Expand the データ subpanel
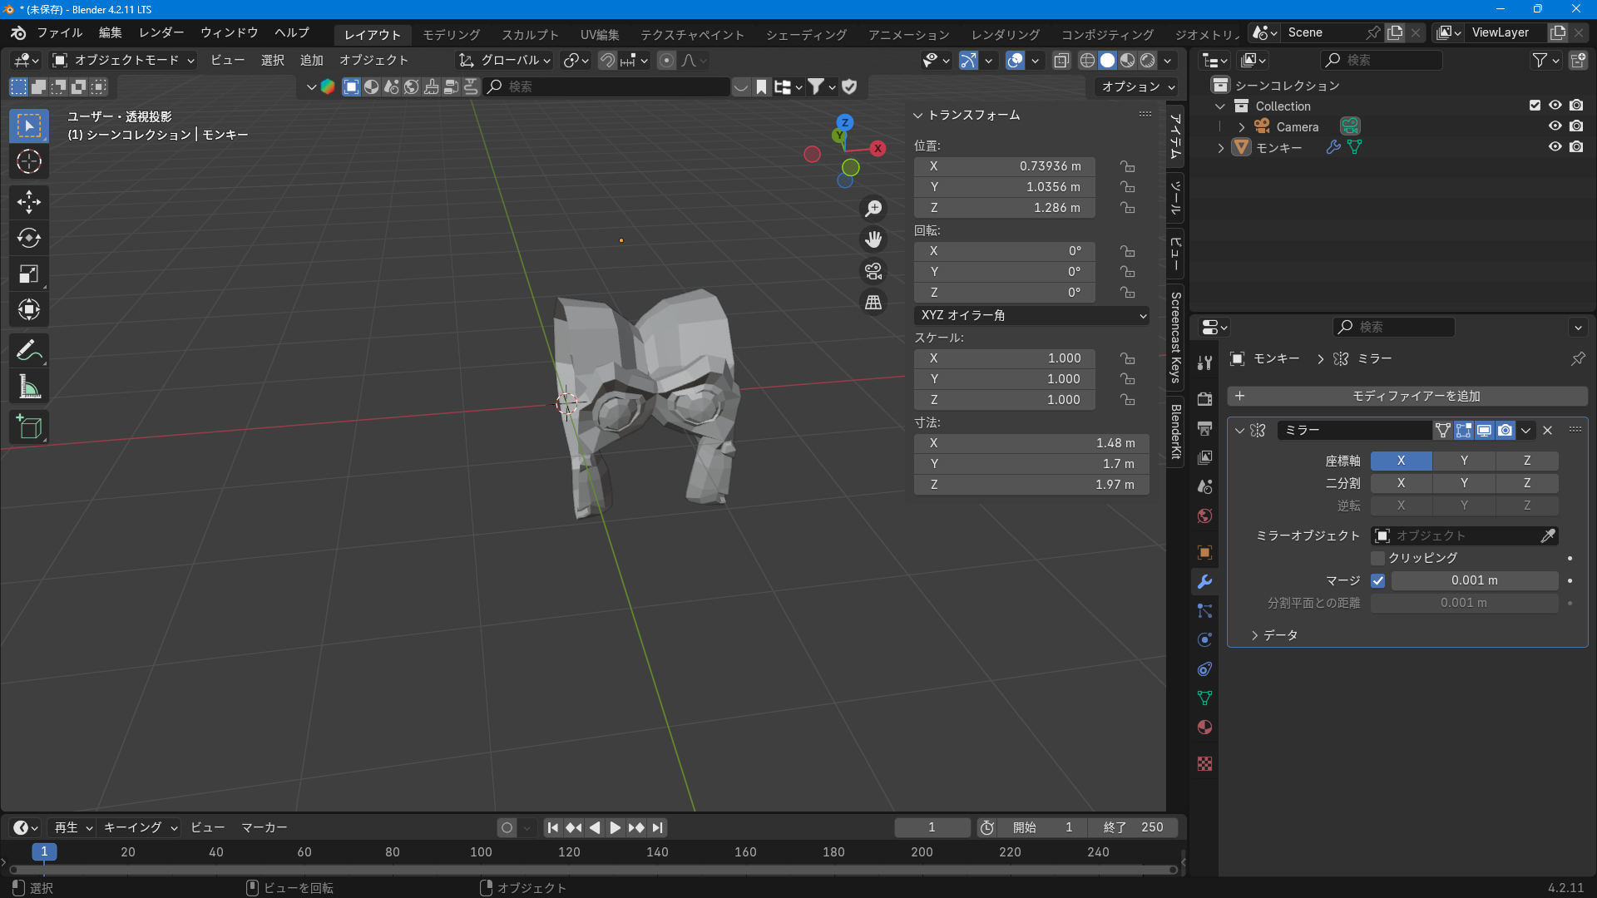This screenshot has height=898, width=1597. click(x=1255, y=635)
